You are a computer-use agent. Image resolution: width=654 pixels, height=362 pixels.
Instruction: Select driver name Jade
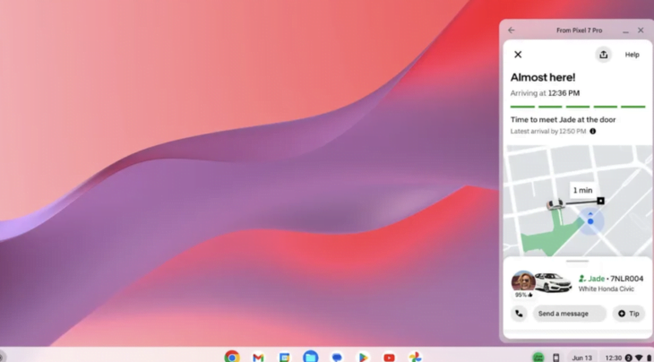597,279
